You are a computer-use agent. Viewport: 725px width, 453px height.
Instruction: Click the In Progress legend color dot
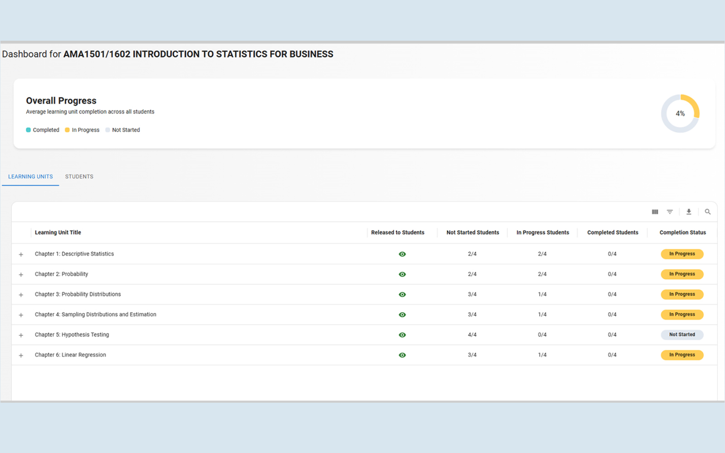point(67,130)
